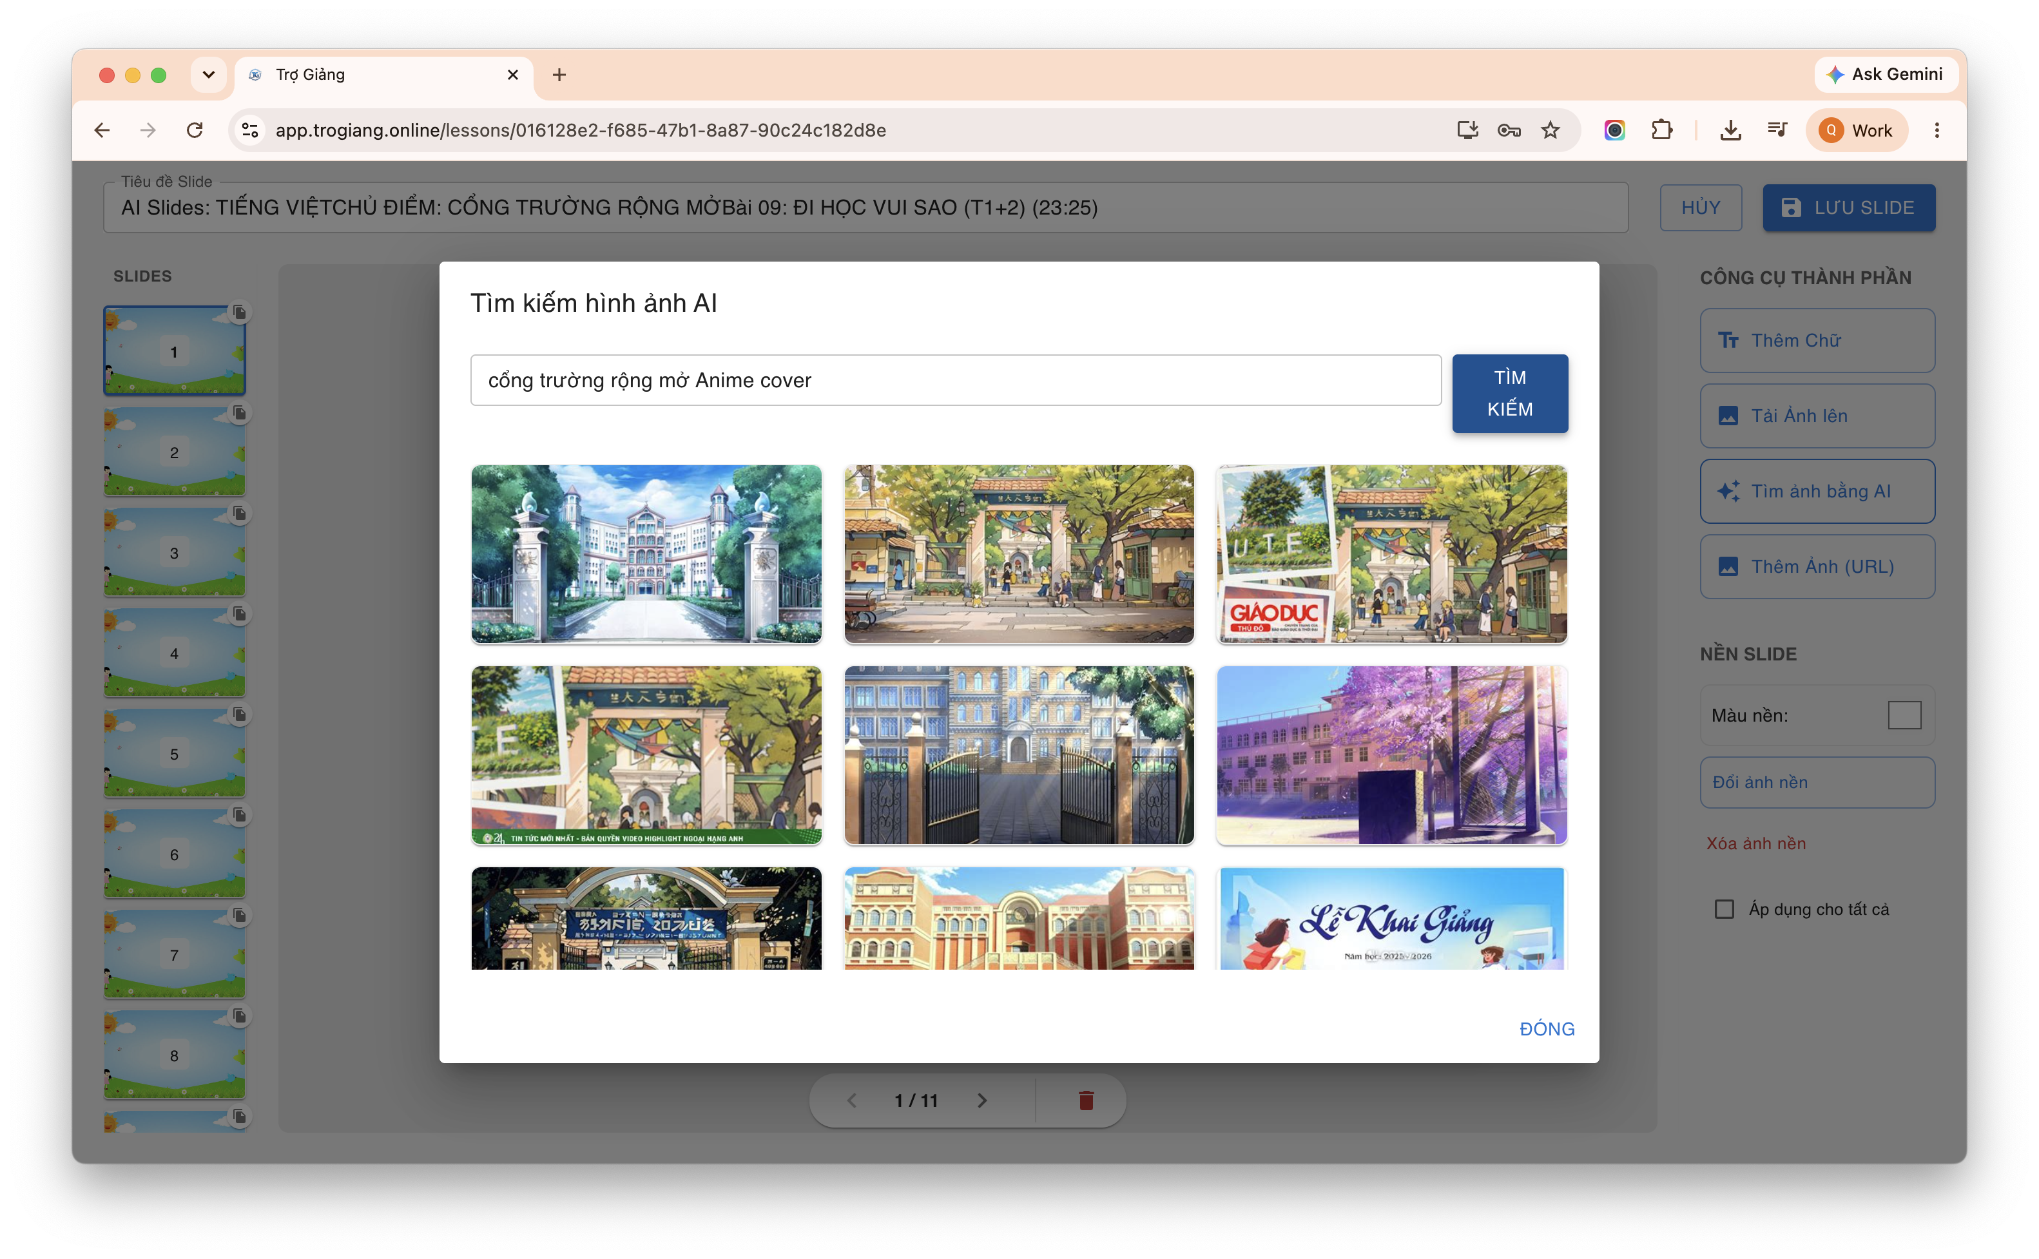Image resolution: width=2039 pixels, height=1259 pixels.
Task: Switch to the Trợ Giảng tab
Action: (x=384, y=75)
